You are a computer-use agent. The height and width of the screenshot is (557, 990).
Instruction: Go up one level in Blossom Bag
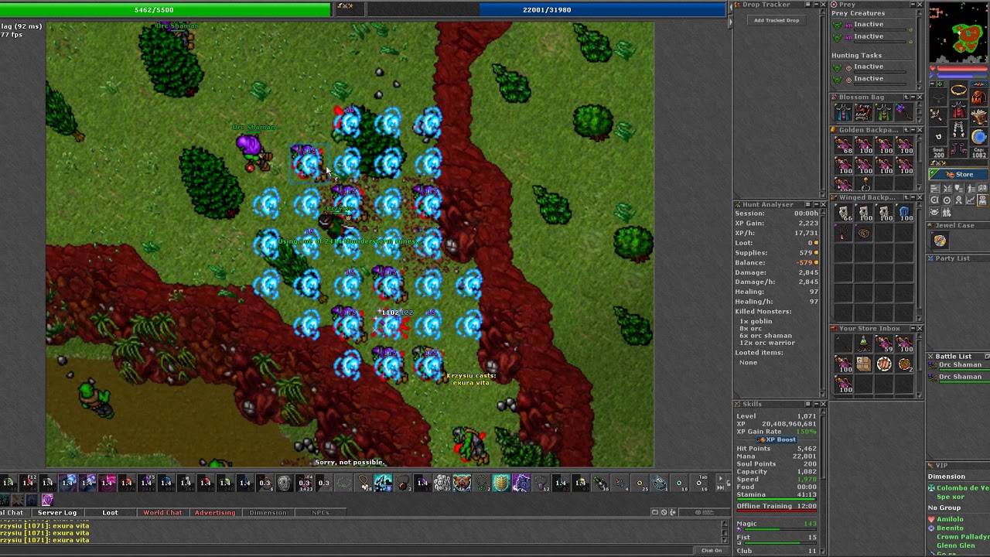(x=906, y=97)
